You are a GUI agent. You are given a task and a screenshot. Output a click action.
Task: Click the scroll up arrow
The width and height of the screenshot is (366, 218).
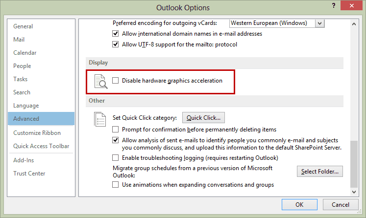tap(354, 24)
